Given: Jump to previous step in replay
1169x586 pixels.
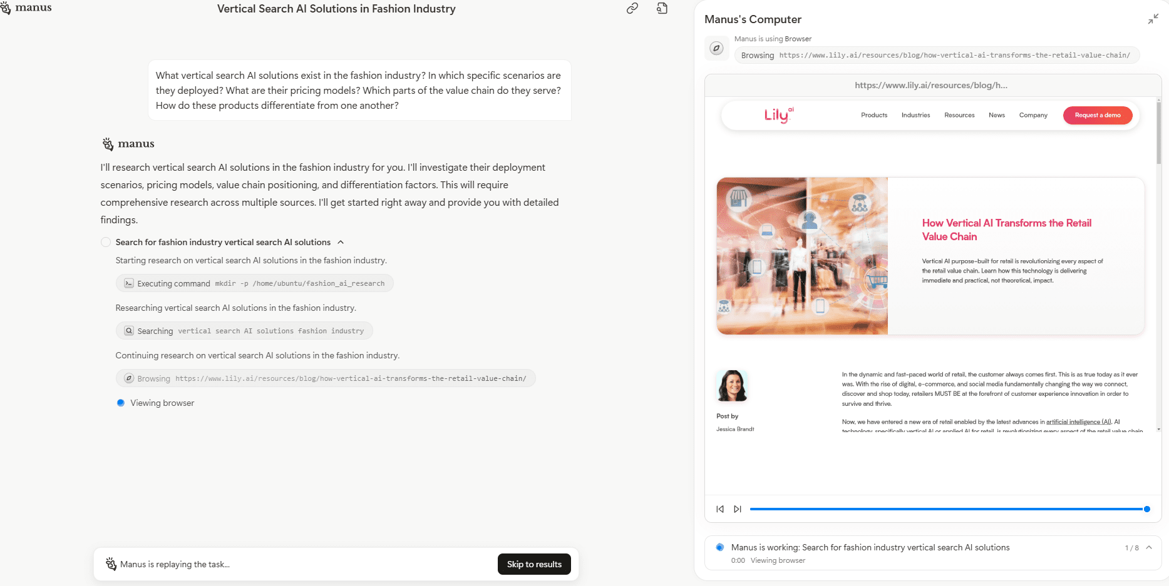Looking at the screenshot, I should click(720, 509).
